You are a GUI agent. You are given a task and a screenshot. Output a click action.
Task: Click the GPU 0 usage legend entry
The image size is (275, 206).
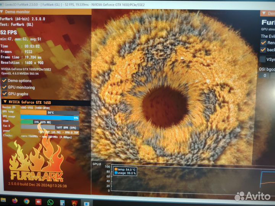tap(125, 173)
